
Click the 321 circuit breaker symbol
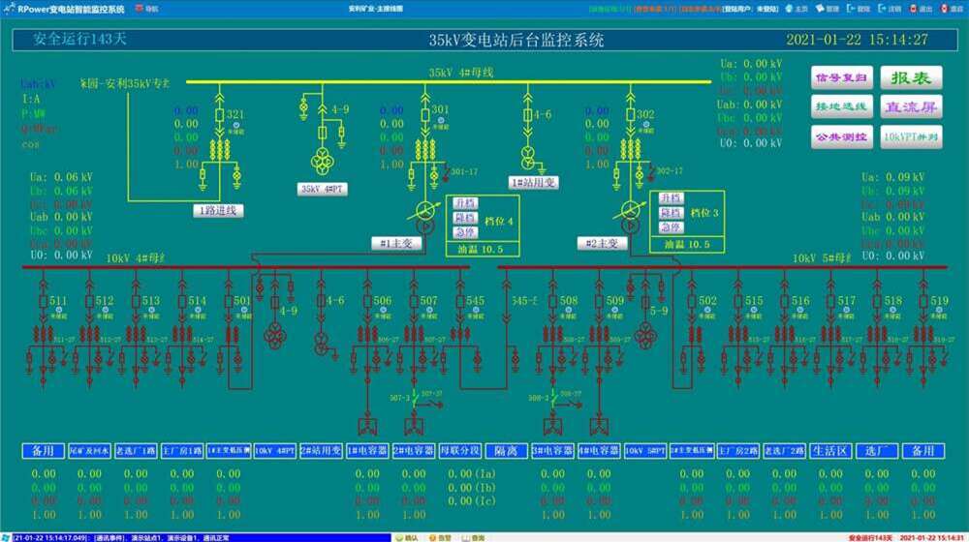click(219, 116)
